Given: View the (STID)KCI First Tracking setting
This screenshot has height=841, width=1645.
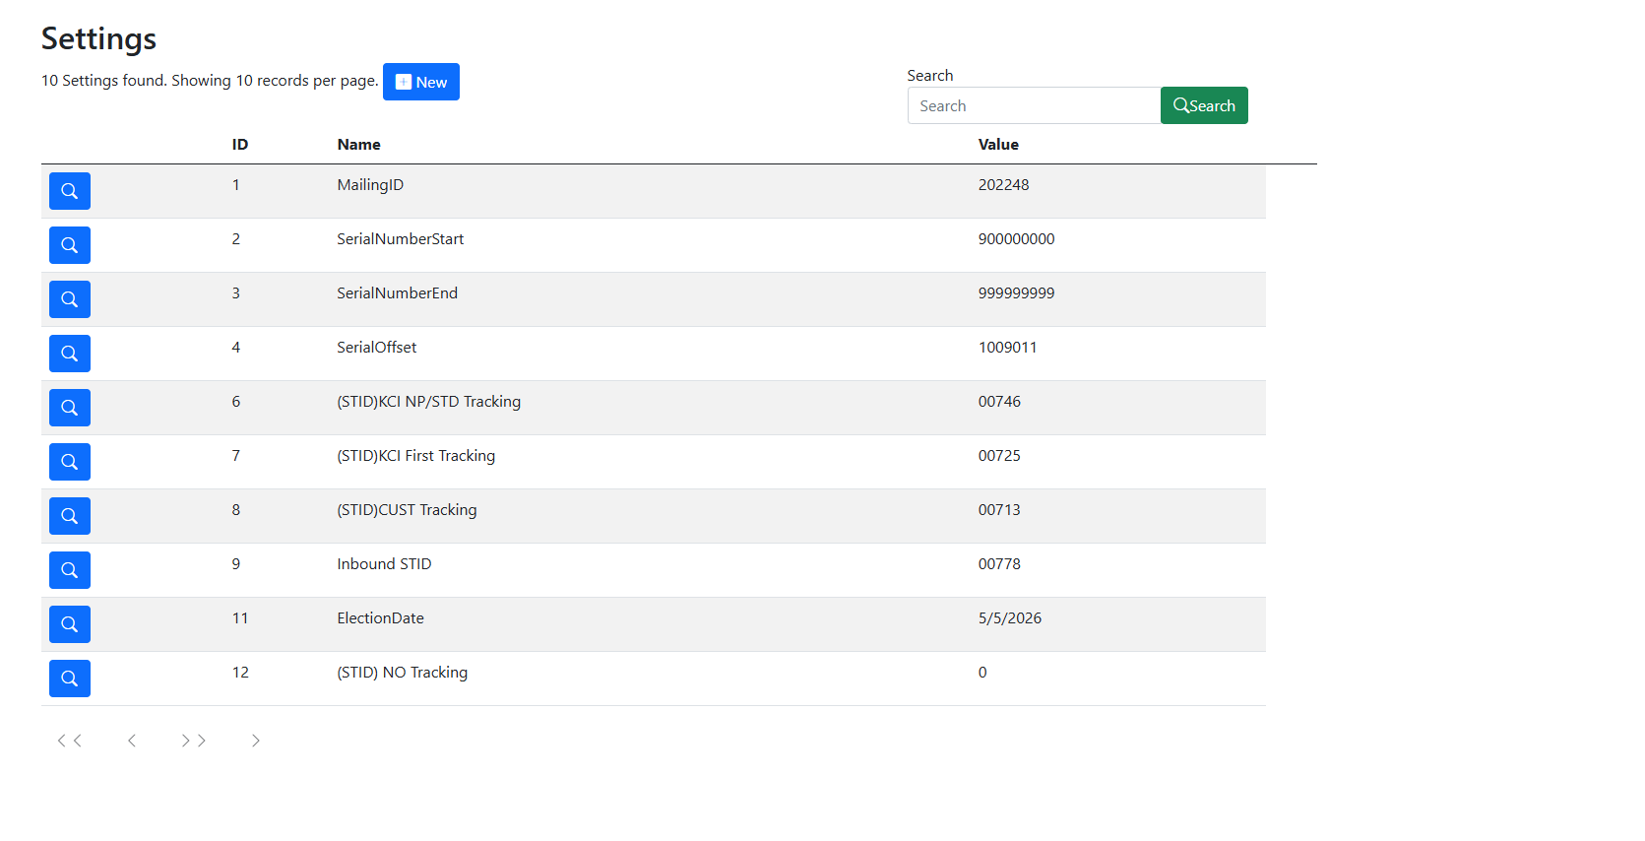Looking at the screenshot, I should [x=69, y=462].
